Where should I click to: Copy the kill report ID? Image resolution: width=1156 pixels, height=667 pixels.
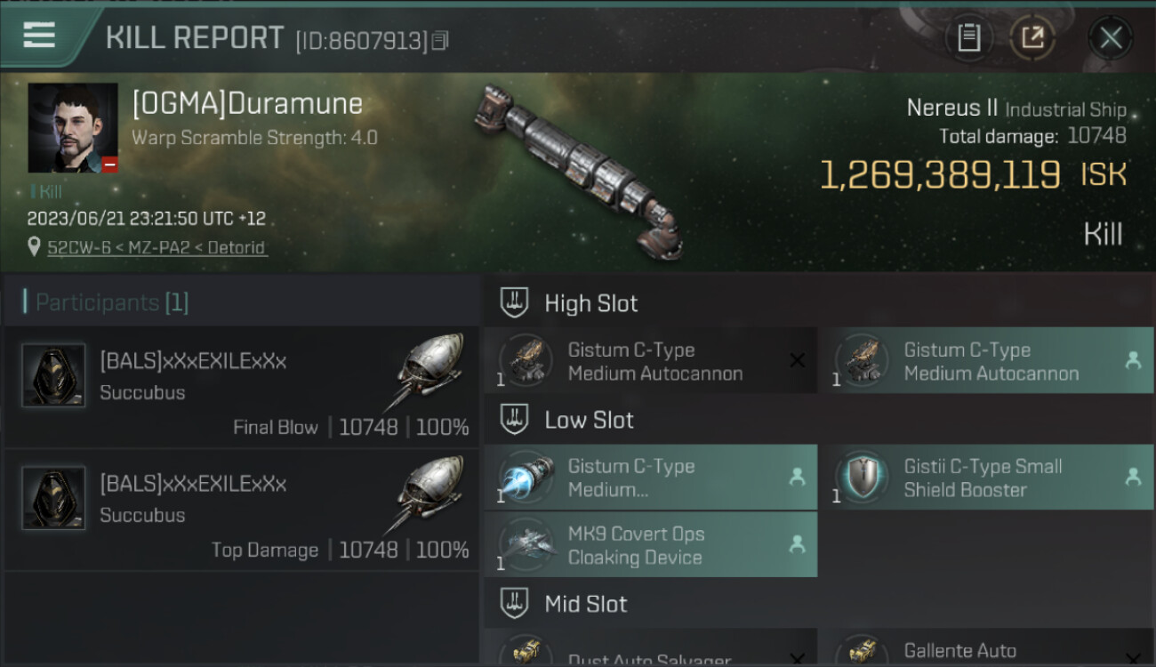(441, 40)
